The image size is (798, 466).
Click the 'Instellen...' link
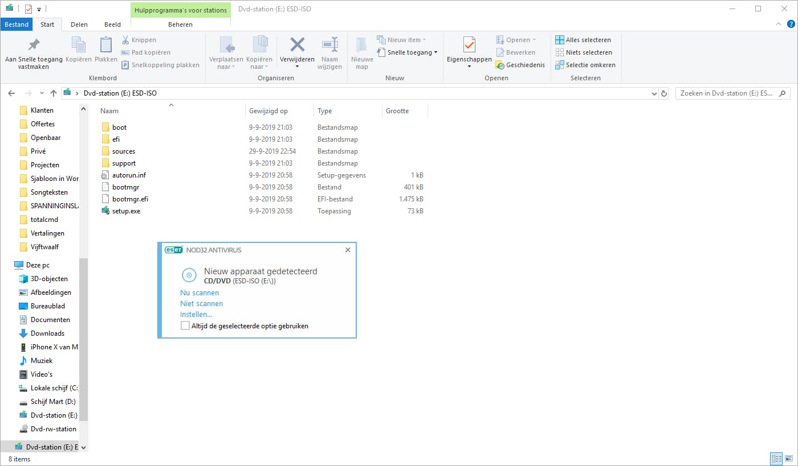[196, 315]
